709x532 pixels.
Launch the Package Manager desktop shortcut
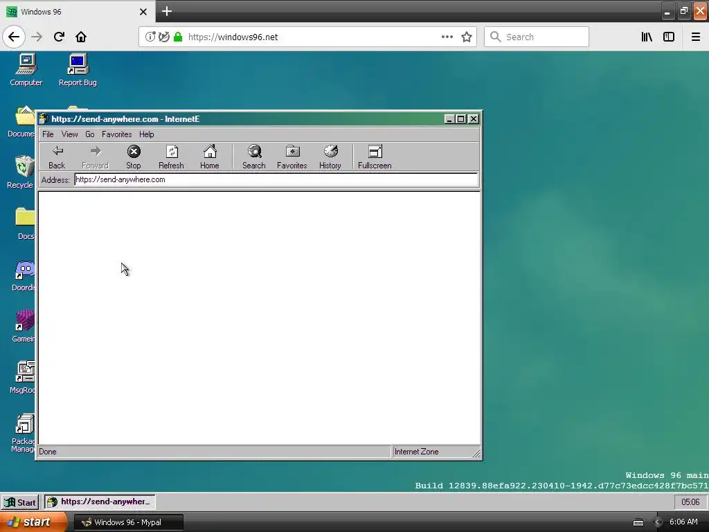pyautogui.click(x=24, y=434)
